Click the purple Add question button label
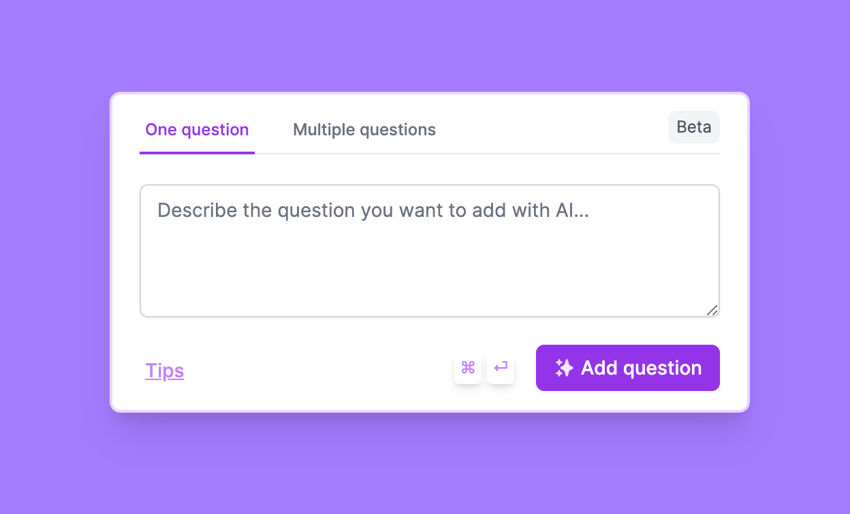The width and height of the screenshot is (850, 514). [640, 367]
